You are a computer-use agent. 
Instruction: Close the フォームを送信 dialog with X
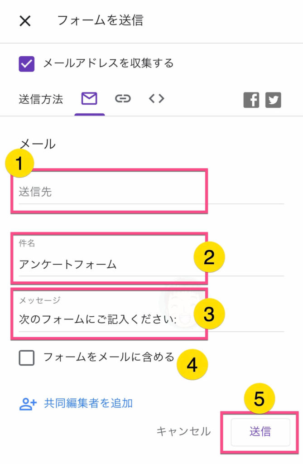pyautogui.click(x=25, y=21)
